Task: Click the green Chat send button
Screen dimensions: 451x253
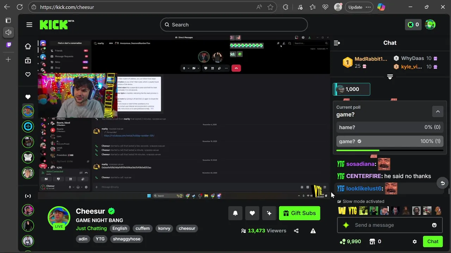Action: (x=433, y=241)
